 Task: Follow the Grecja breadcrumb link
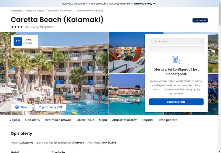pyautogui.click(x=41, y=11)
